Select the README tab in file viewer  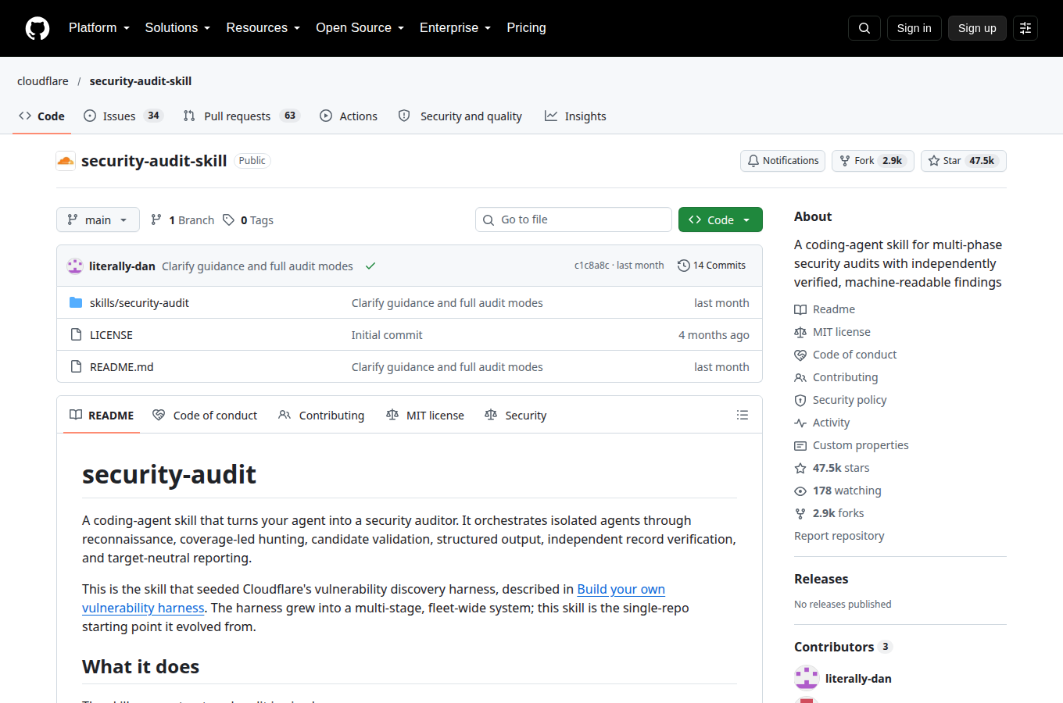[102, 415]
